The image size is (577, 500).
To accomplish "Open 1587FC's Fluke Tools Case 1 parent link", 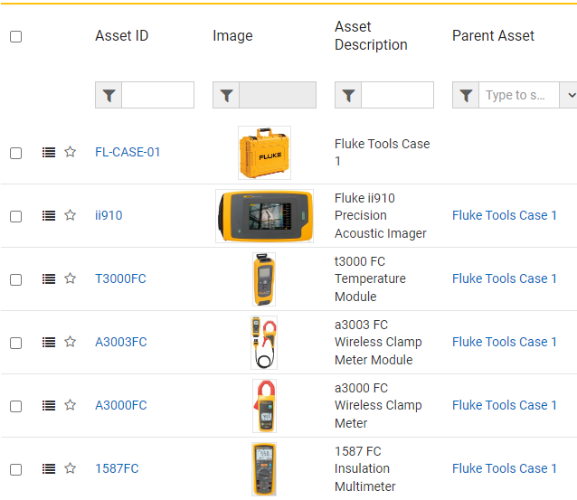I will (504, 468).
